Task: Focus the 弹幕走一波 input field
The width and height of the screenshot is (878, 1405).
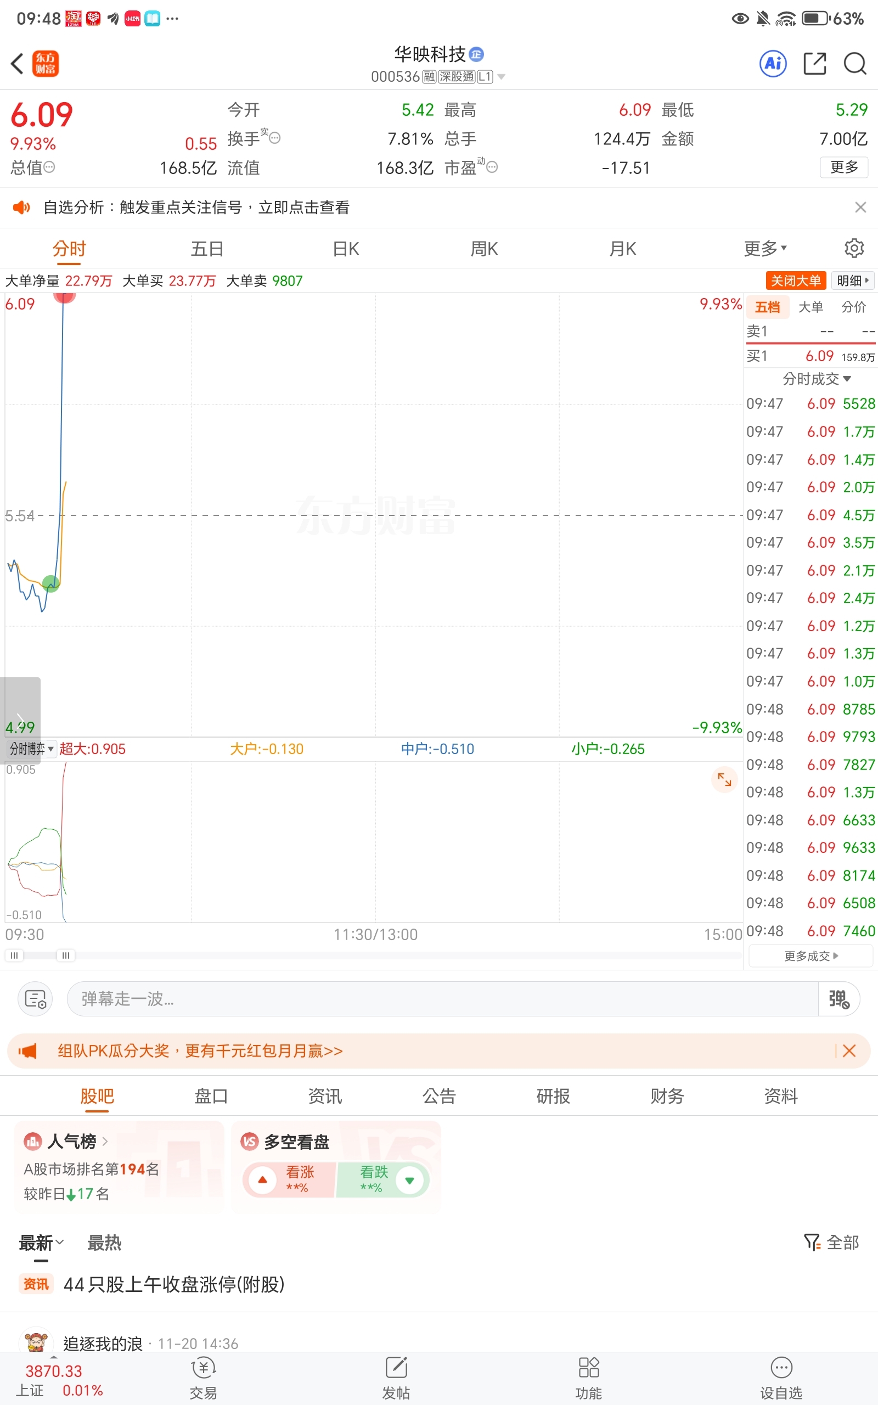Action: pyautogui.click(x=442, y=999)
